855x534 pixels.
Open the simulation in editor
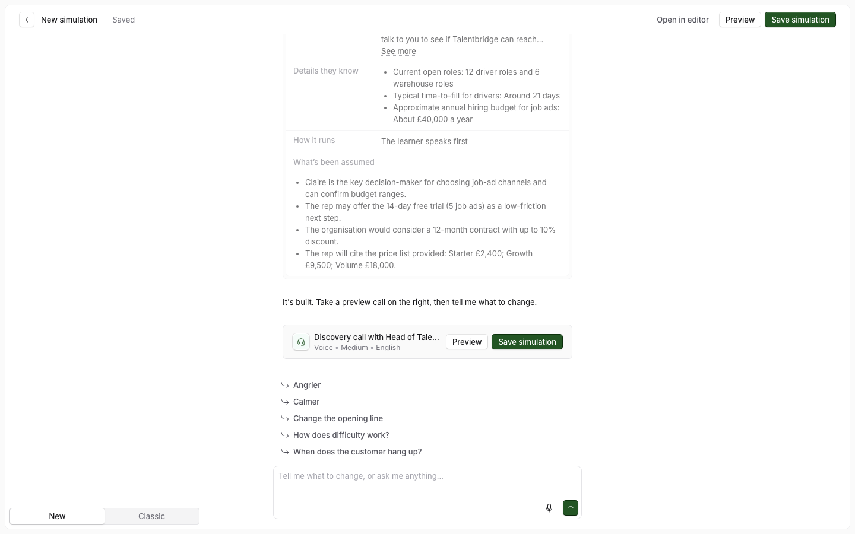683,20
